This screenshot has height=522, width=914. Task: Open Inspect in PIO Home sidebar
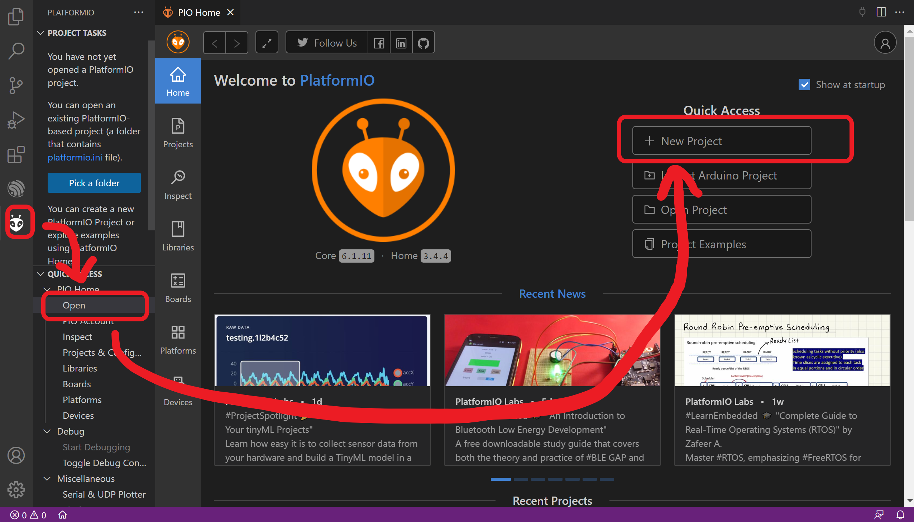[178, 184]
